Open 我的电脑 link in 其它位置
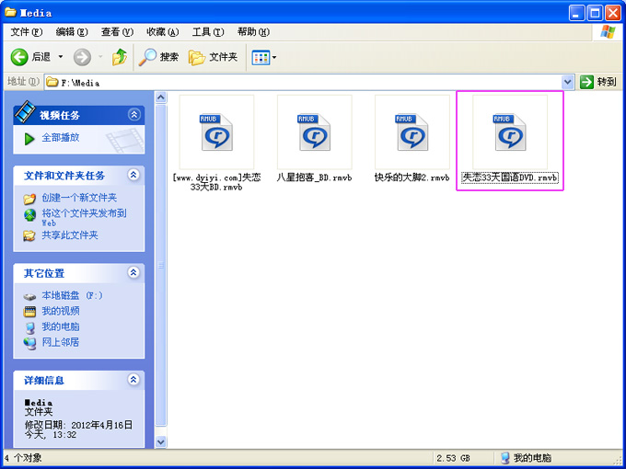Viewport: 626px width, 469px height. pyautogui.click(x=61, y=326)
